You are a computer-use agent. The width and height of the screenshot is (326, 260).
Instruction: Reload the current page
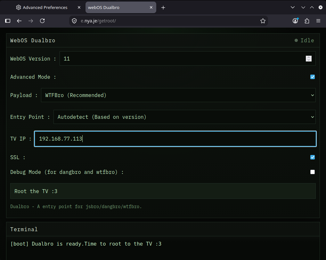[42, 21]
